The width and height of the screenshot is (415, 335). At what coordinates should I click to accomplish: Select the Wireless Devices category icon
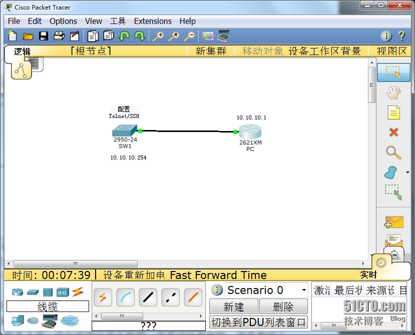(63, 292)
